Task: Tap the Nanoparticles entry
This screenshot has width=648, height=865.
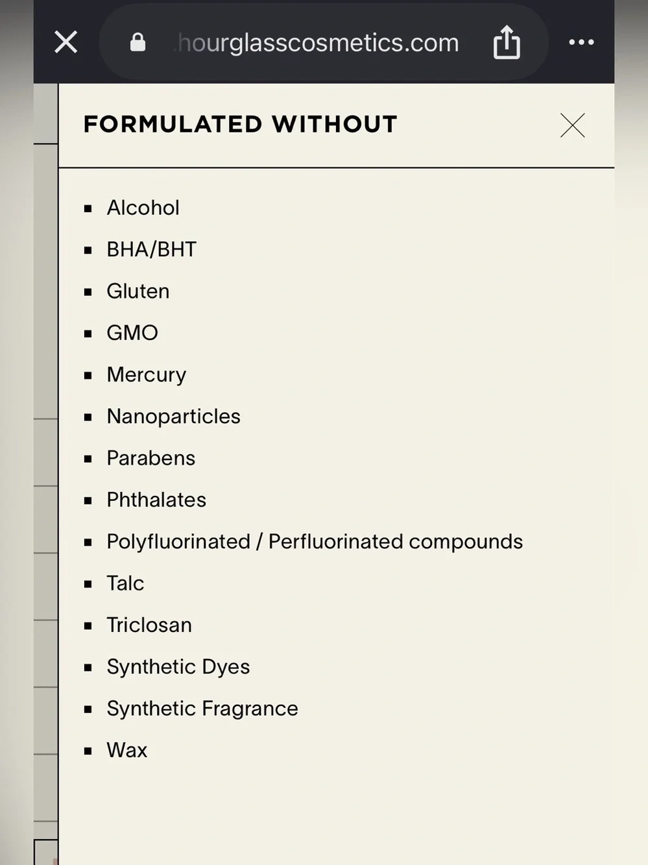Action: [x=173, y=416]
